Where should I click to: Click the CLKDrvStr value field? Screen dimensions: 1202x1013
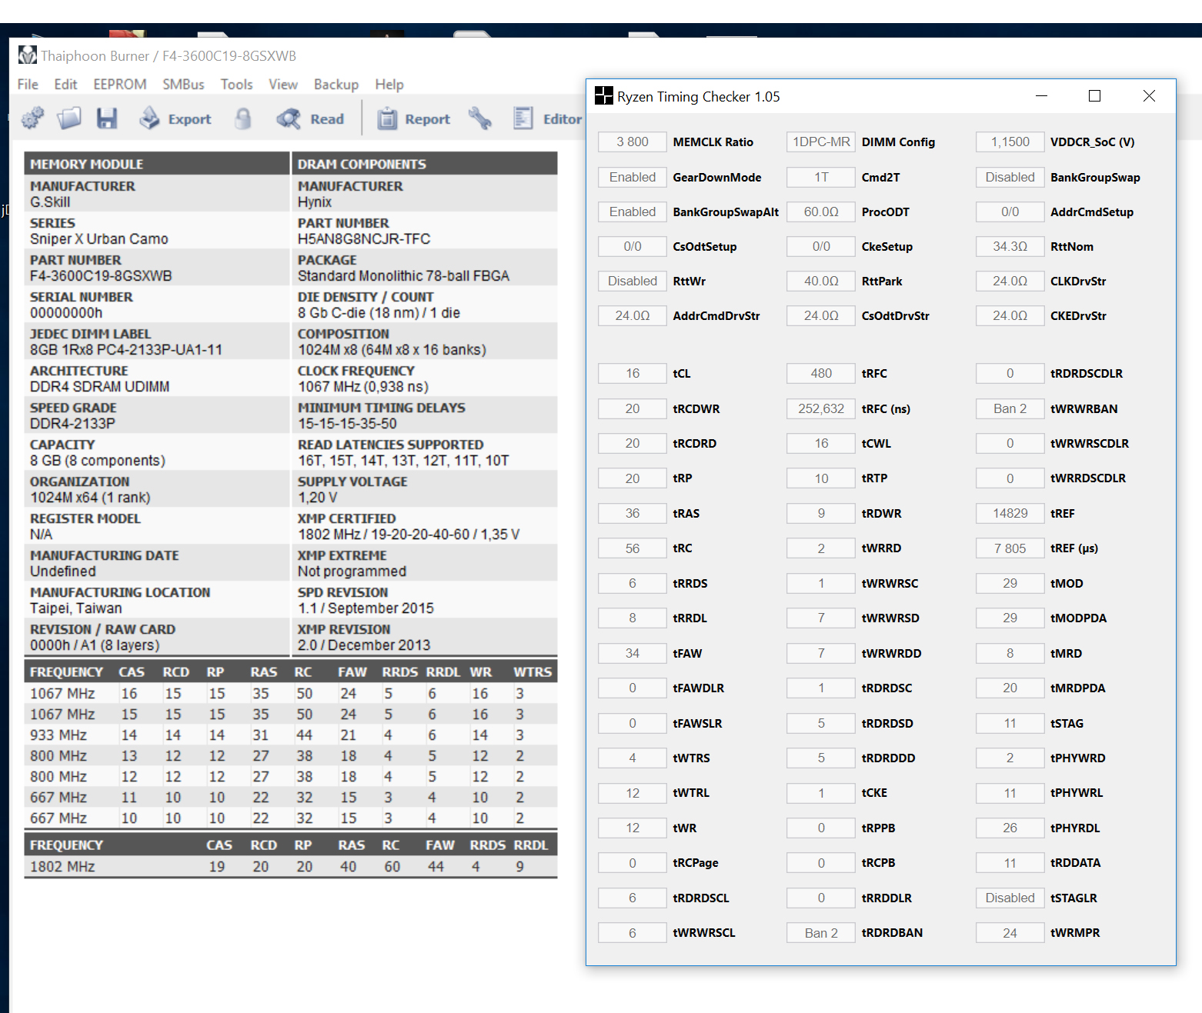[1010, 281]
